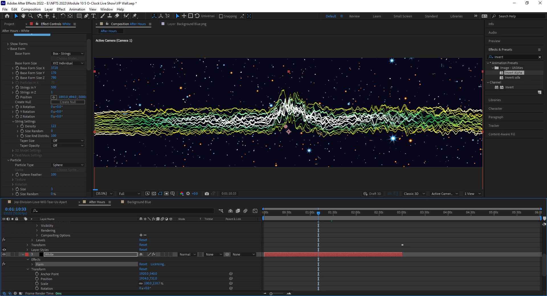Viewport: 547px width, 296px height.
Task: Open the White layer's Normal blend mode dropdown
Action: point(187,254)
